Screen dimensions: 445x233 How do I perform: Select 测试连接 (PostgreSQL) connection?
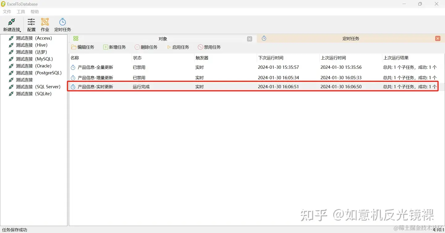point(39,73)
